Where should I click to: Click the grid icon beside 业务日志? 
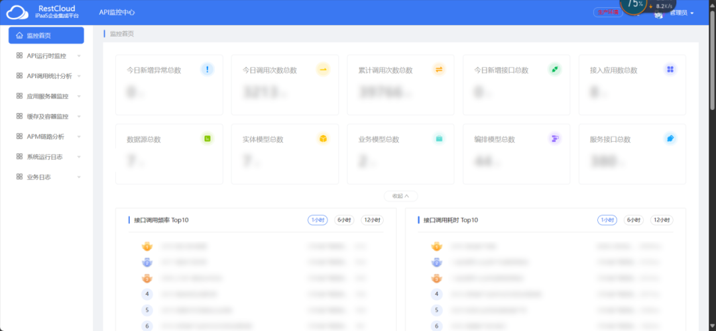[x=19, y=177]
